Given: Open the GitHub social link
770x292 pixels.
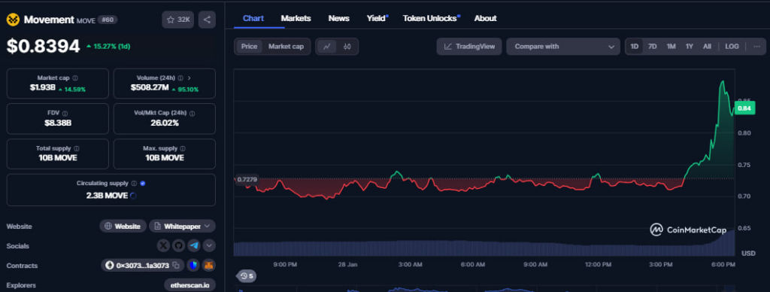Looking at the screenshot, I should [x=179, y=245].
